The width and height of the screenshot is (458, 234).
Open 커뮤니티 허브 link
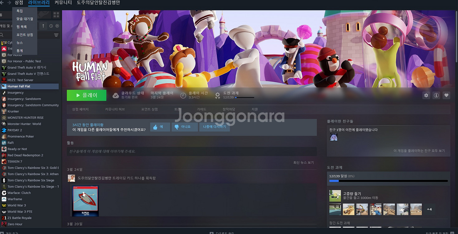point(115,109)
